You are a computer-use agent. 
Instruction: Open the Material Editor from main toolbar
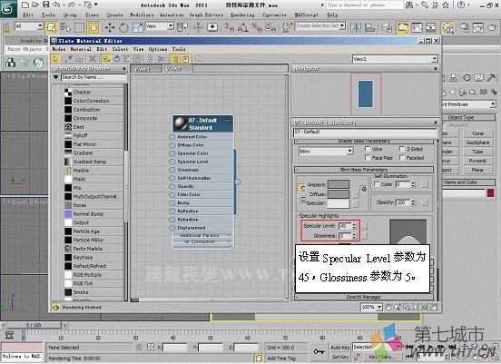[x=447, y=28]
